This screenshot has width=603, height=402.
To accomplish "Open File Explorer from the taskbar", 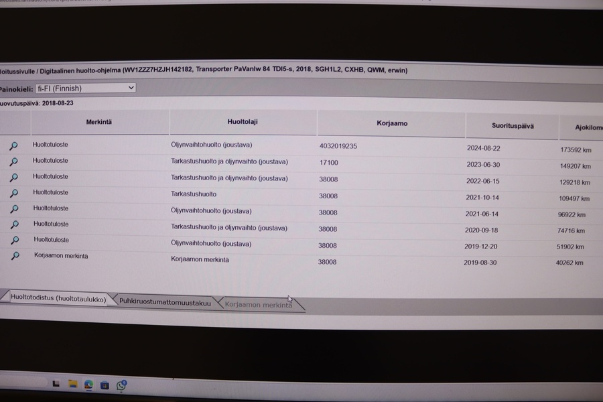I will click(x=72, y=385).
